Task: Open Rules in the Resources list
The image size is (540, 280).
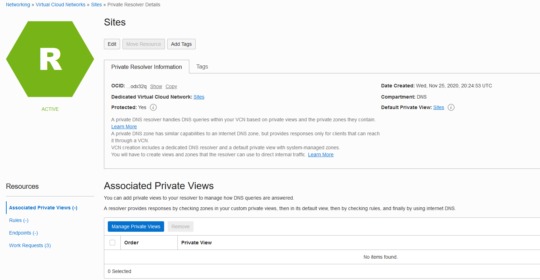Action: tap(19, 220)
